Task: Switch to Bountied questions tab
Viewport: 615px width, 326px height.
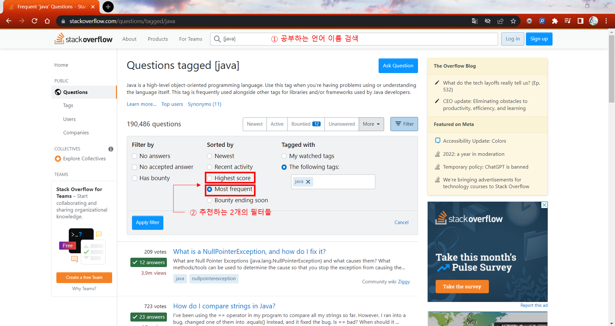Action: click(x=306, y=124)
